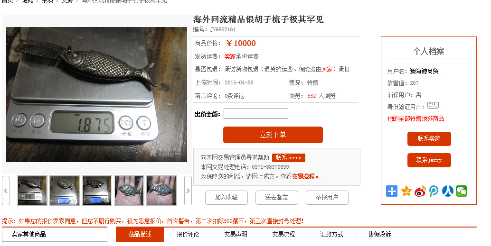The height and width of the screenshot is (246, 491).
Task: Click the identity verification card icon
Action: [433, 105]
